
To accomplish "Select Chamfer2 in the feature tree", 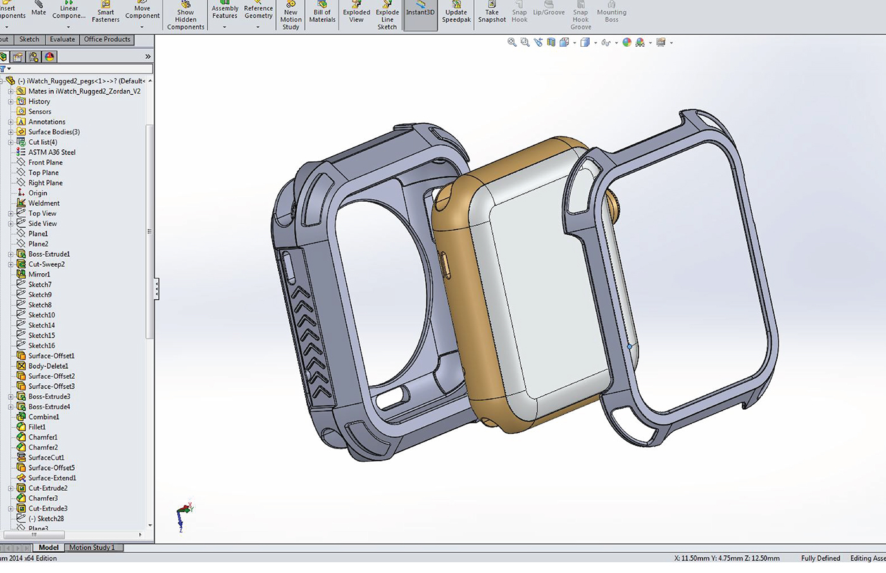I will click(43, 448).
